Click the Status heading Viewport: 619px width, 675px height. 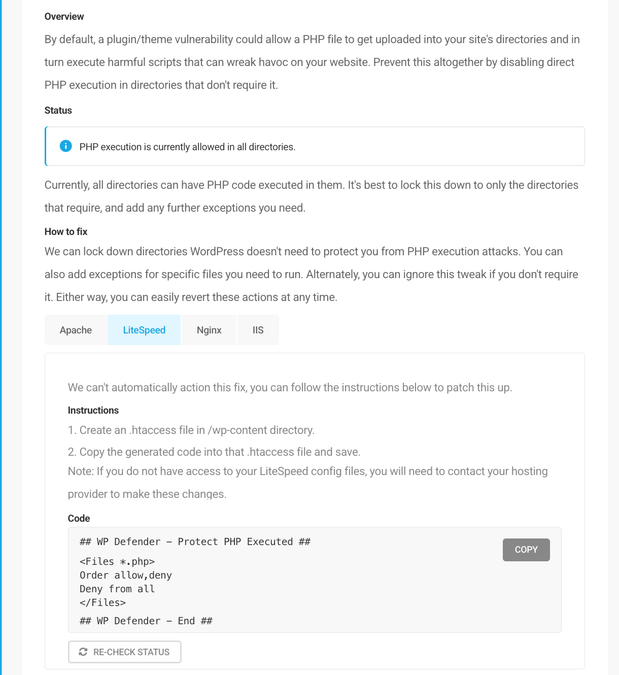(58, 110)
